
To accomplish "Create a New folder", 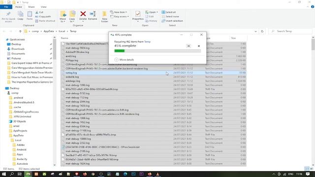I will pos(104,16).
